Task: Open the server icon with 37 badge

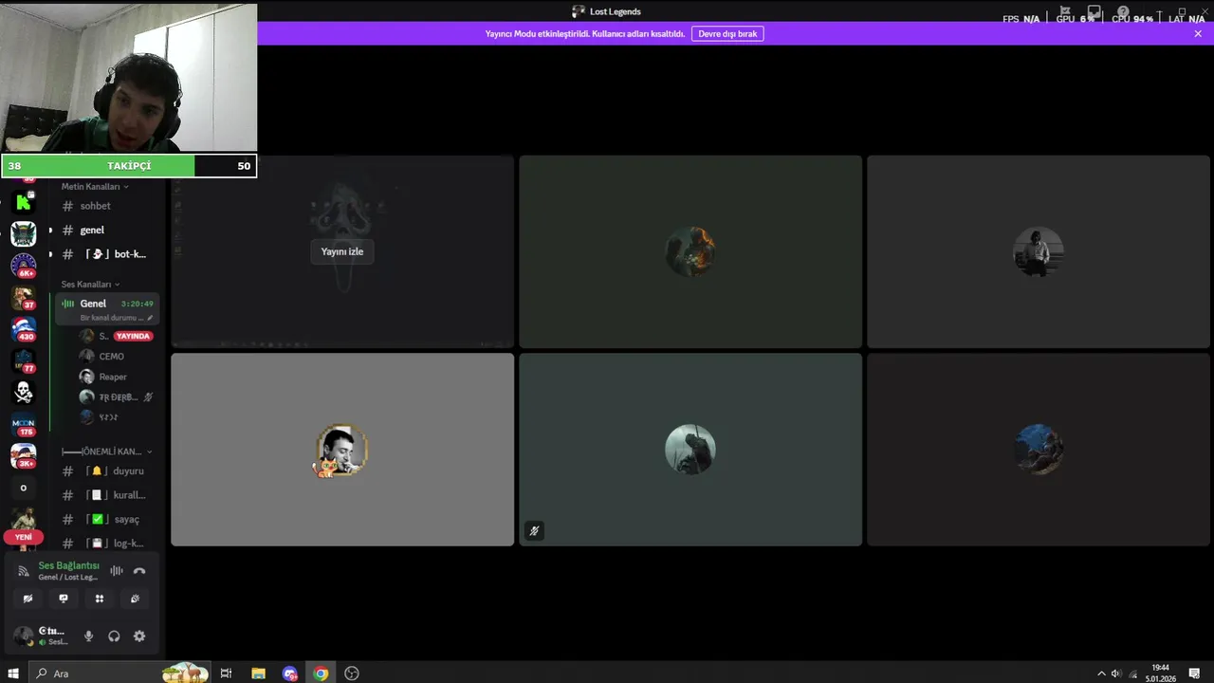Action: [24, 298]
